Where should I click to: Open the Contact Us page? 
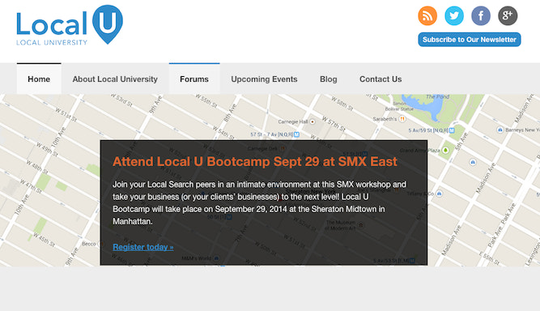tap(381, 79)
